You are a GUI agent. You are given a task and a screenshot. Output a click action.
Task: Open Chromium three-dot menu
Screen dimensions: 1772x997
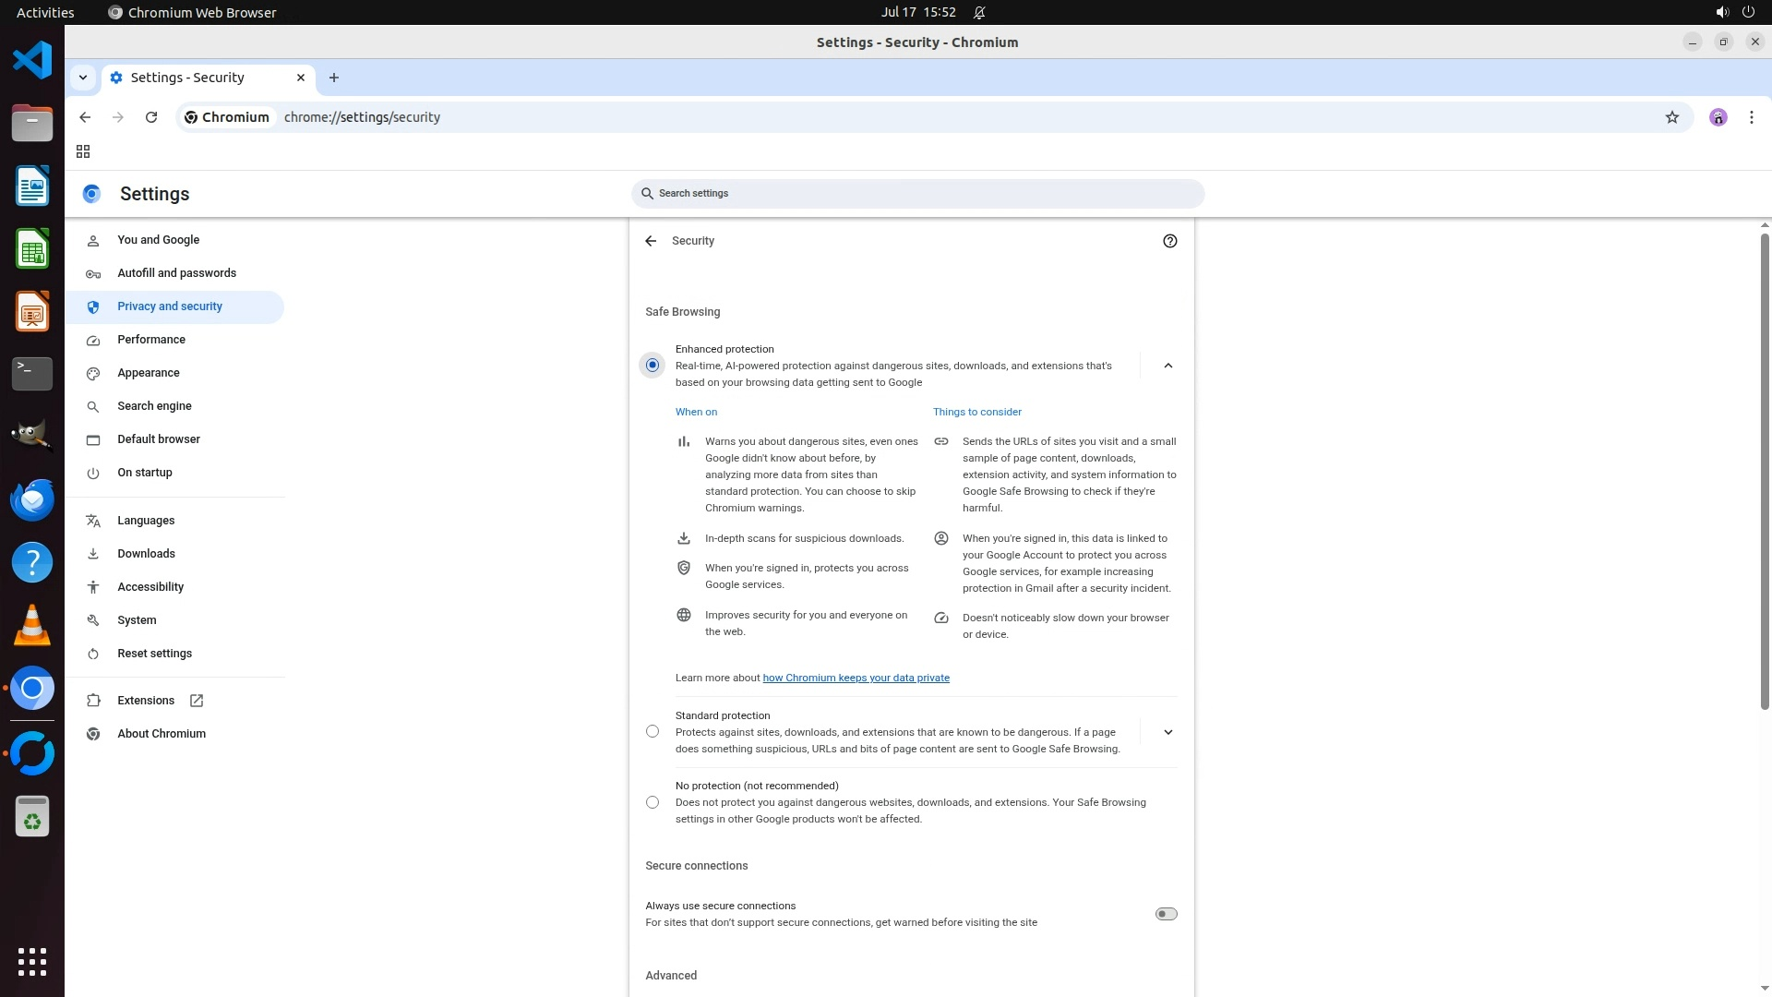click(x=1751, y=117)
